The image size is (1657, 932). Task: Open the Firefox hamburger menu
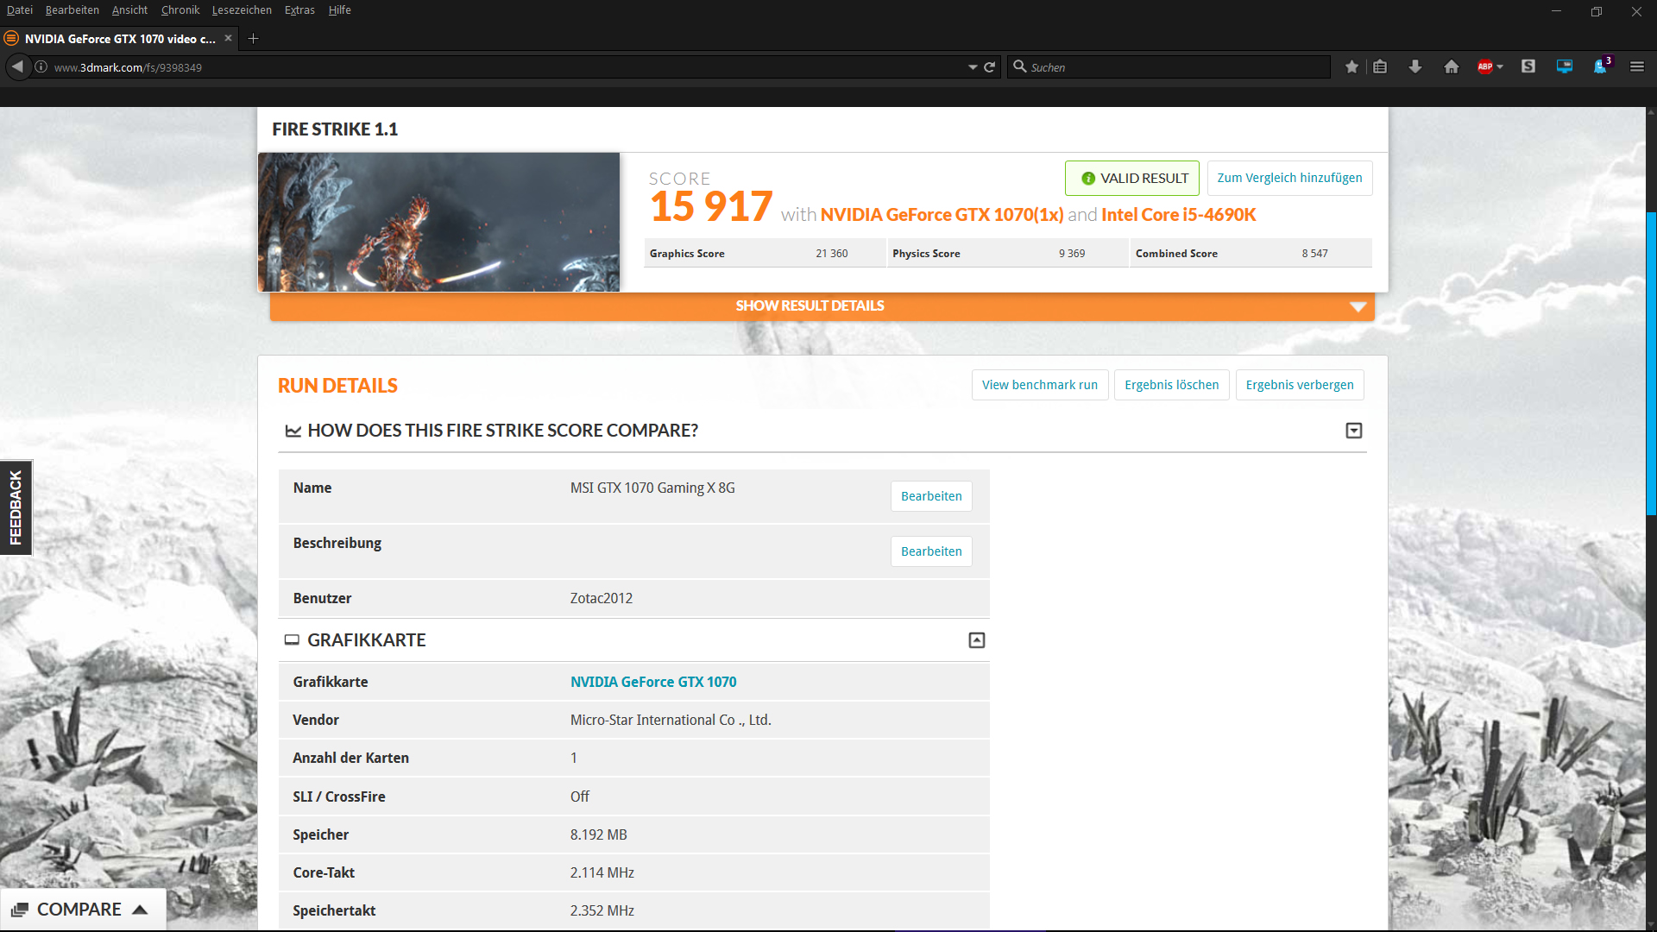click(x=1636, y=67)
